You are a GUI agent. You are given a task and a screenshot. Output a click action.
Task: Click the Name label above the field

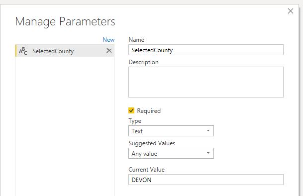136,40
